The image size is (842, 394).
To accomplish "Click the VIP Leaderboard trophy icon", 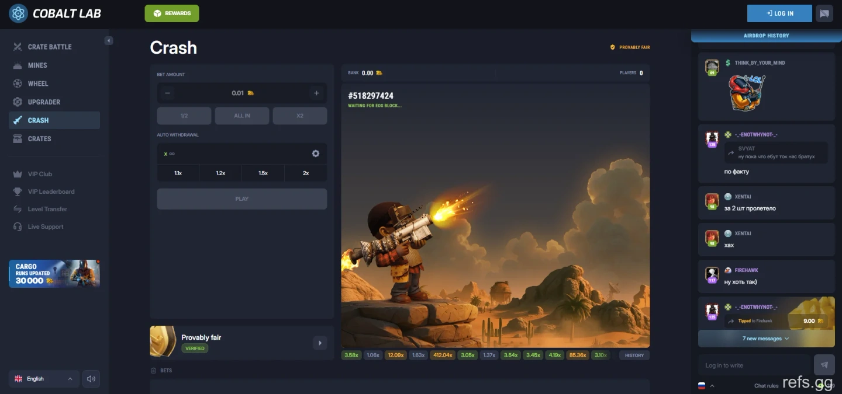I will coord(18,191).
